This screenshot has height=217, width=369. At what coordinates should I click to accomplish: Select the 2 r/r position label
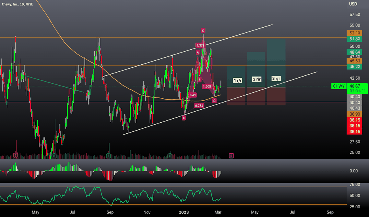pyautogui.click(x=257, y=79)
